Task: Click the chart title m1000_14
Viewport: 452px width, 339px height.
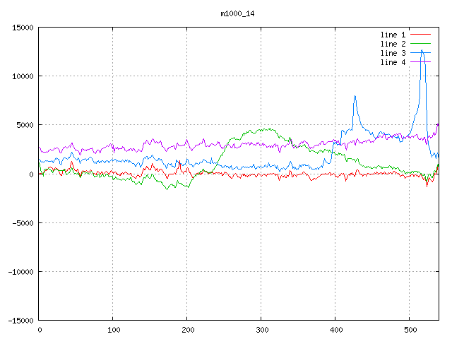Action: [x=237, y=13]
